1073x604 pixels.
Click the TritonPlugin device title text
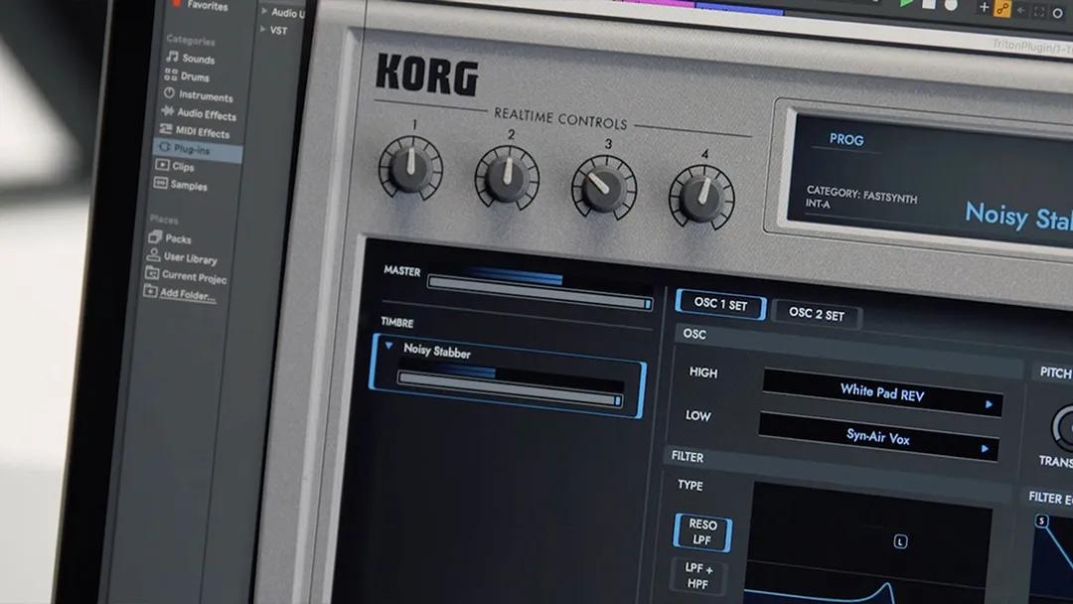[x=1032, y=47]
